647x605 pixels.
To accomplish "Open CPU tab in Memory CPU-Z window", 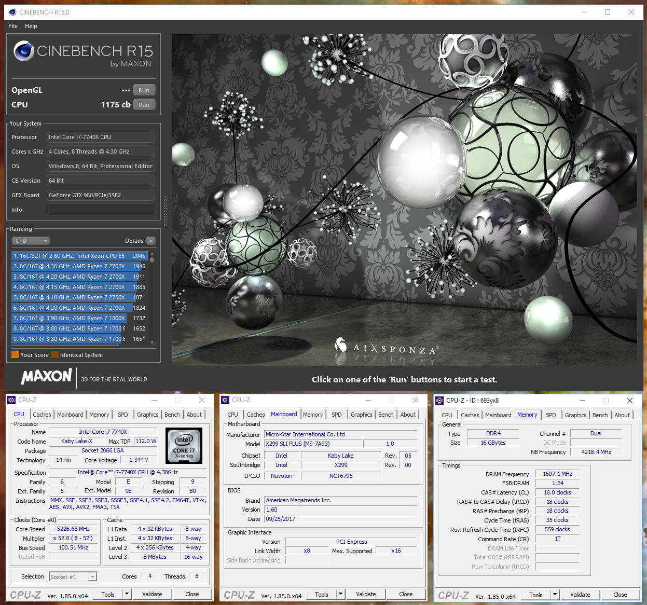I will click(x=447, y=415).
